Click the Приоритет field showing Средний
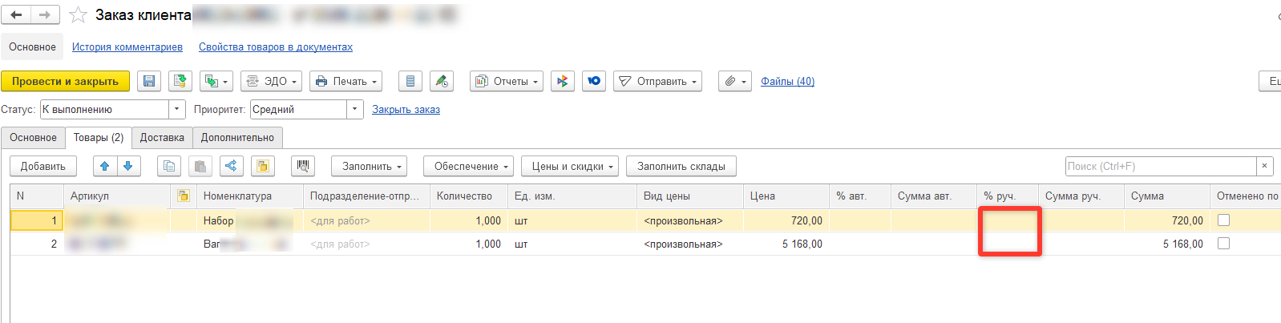The width and height of the screenshot is (1281, 323). tap(298, 109)
